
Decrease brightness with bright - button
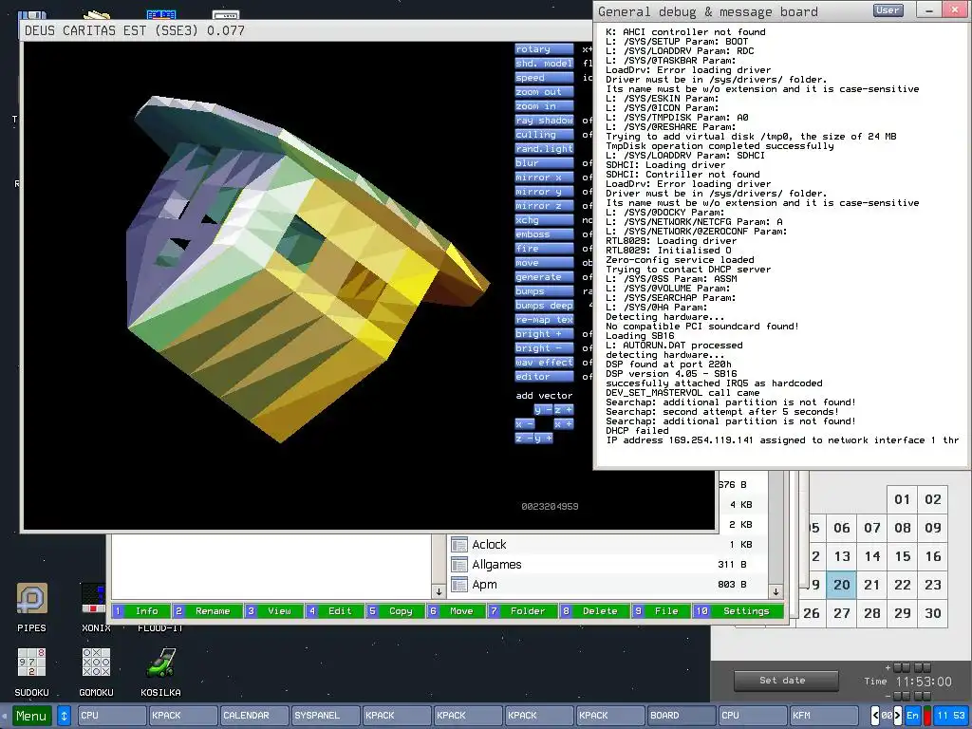point(544,348)
